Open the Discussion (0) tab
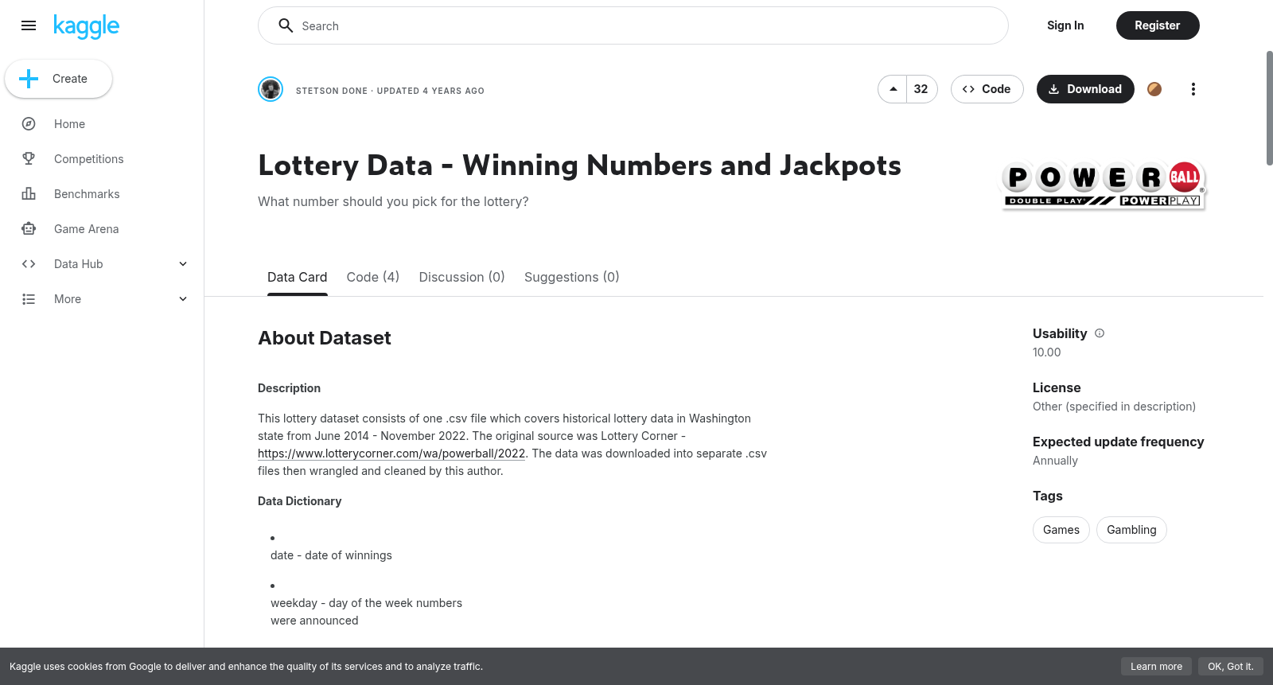The image size is (1273, 685). pos(462,277)
